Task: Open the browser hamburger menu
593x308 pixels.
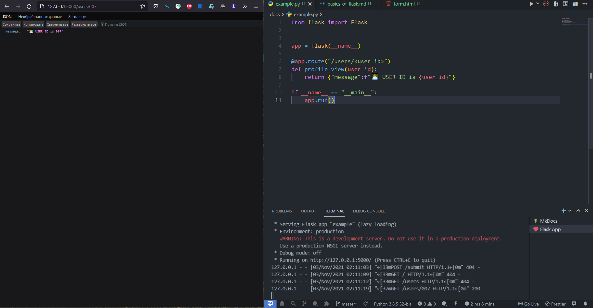Action: pos(256,6)
